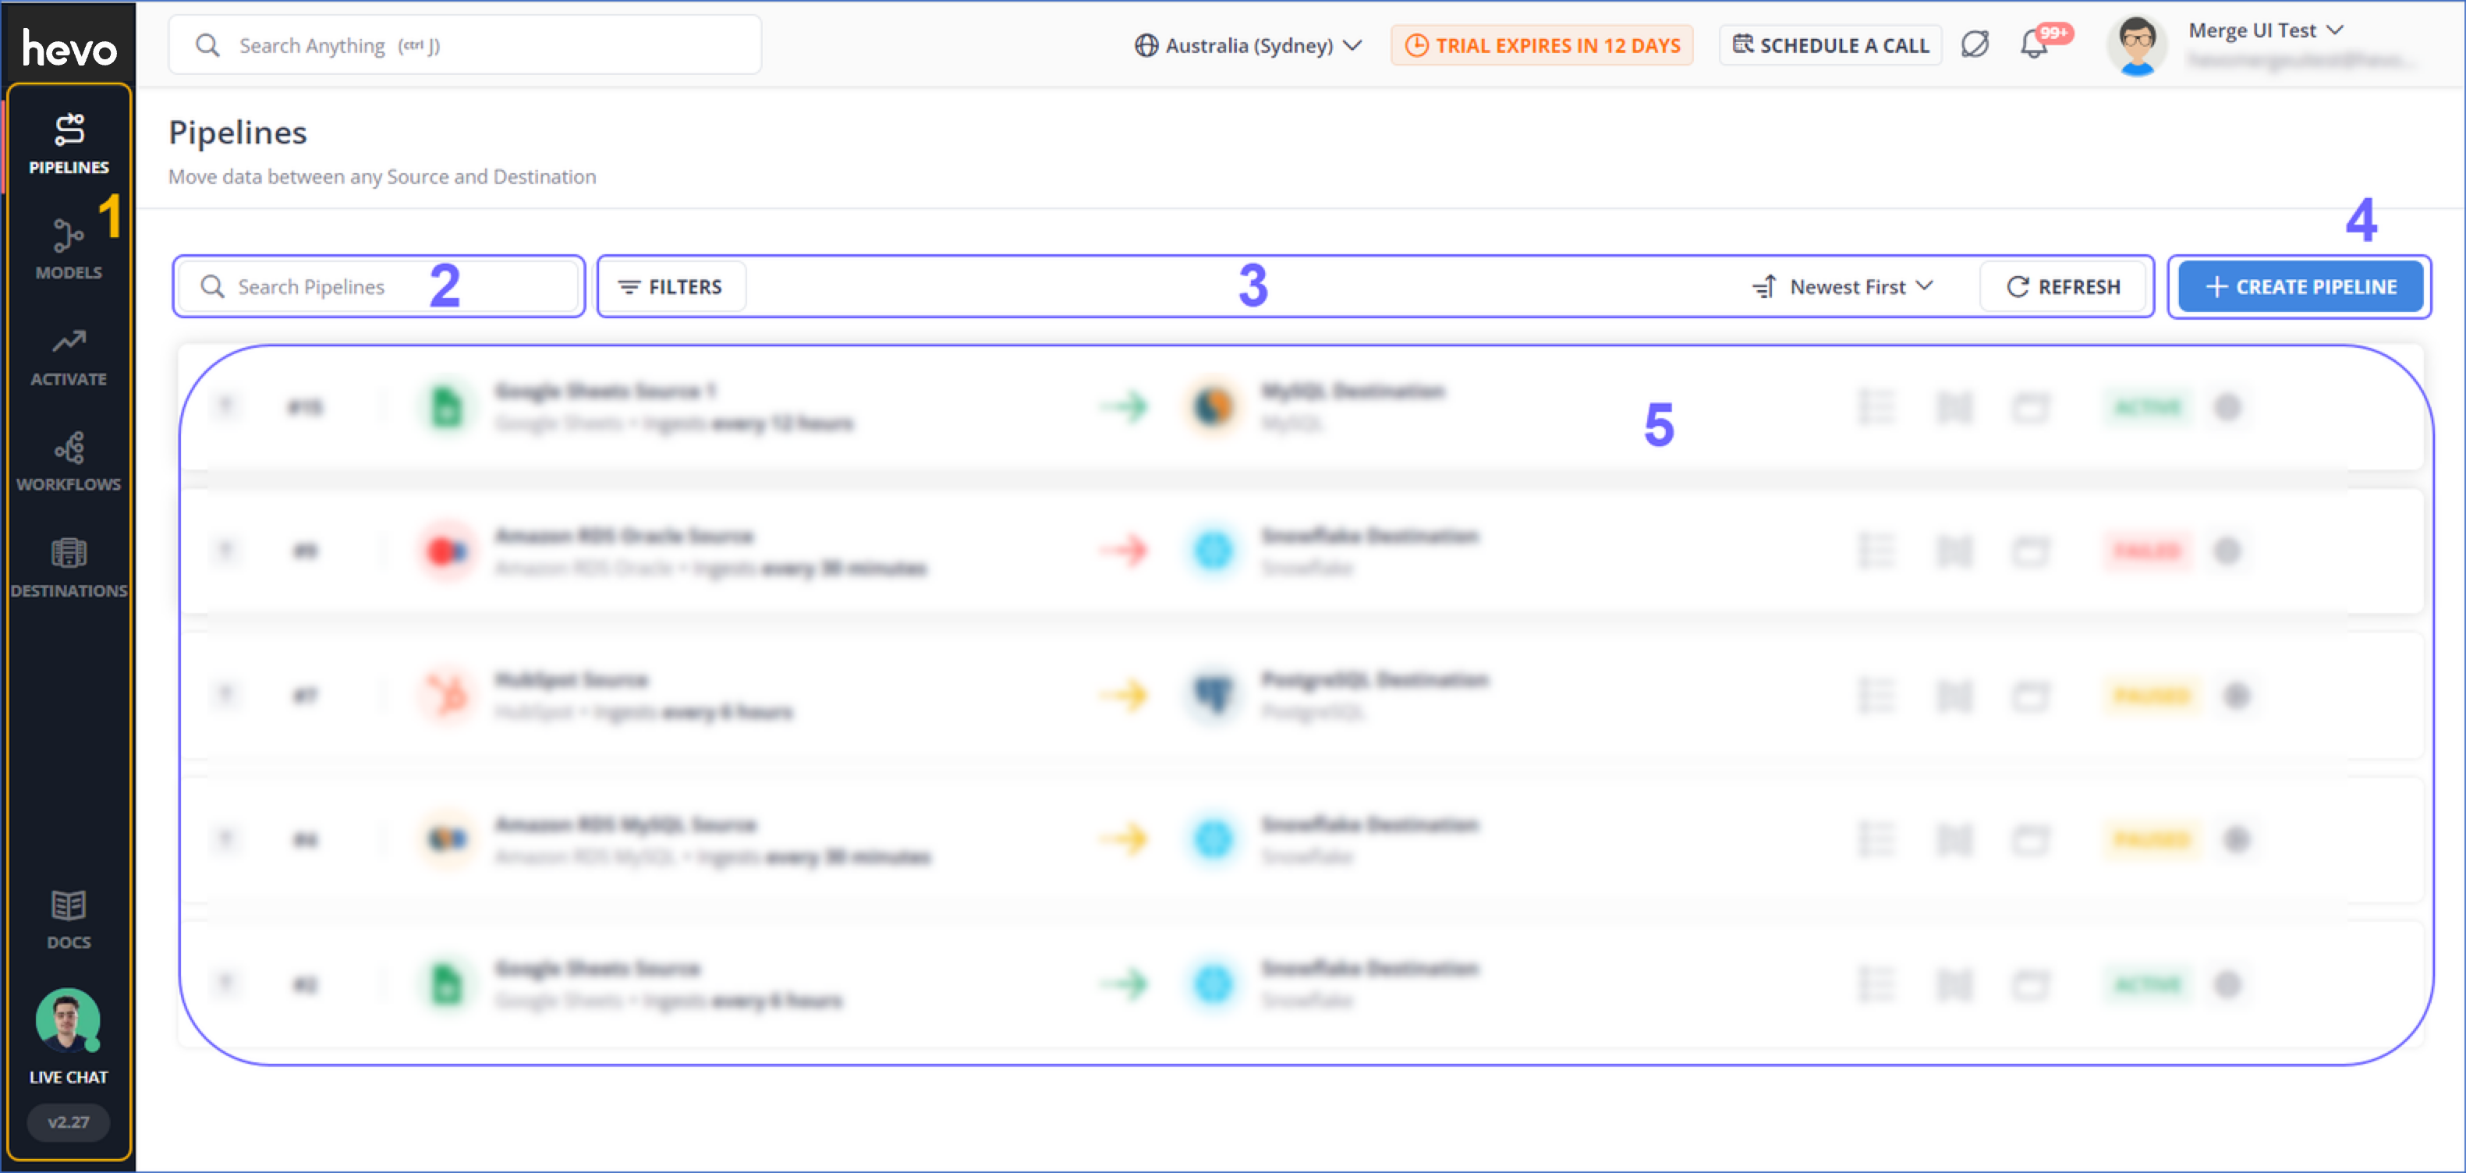Open Live Chat via the avatar icon

(x=68, y=1022)
